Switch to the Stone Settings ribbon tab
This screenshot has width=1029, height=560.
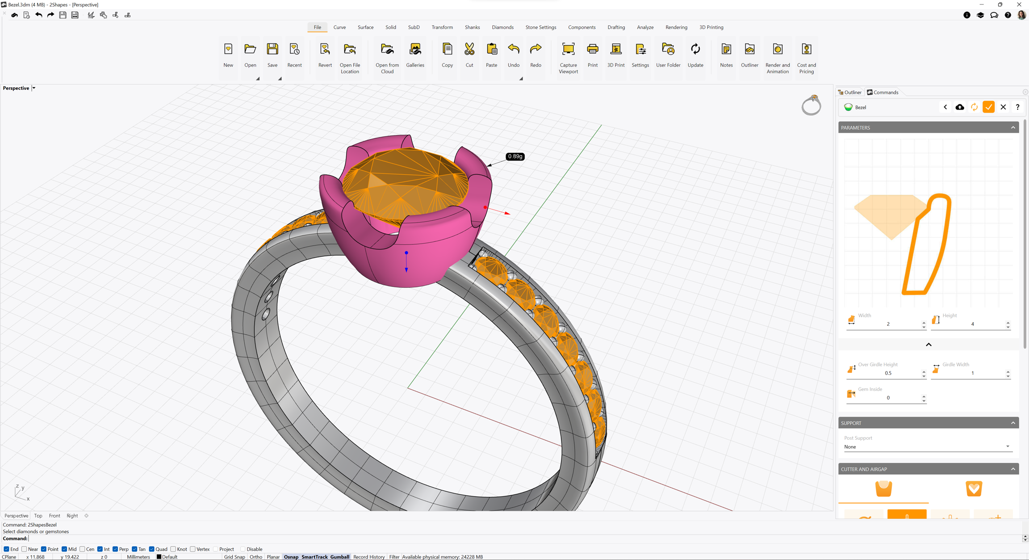point(540,27)
